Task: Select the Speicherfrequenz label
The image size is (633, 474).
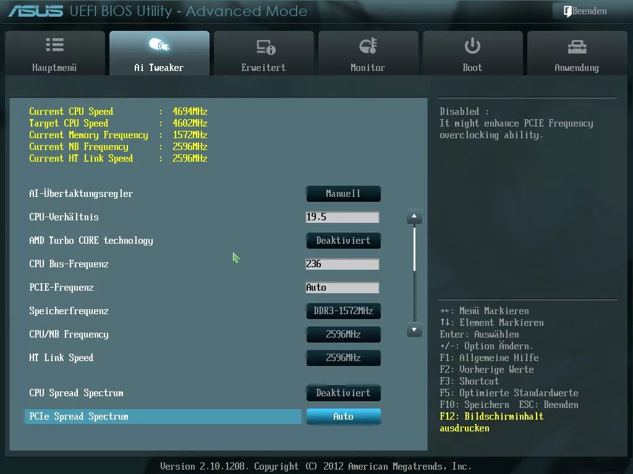Action: [x=69, y=311]
